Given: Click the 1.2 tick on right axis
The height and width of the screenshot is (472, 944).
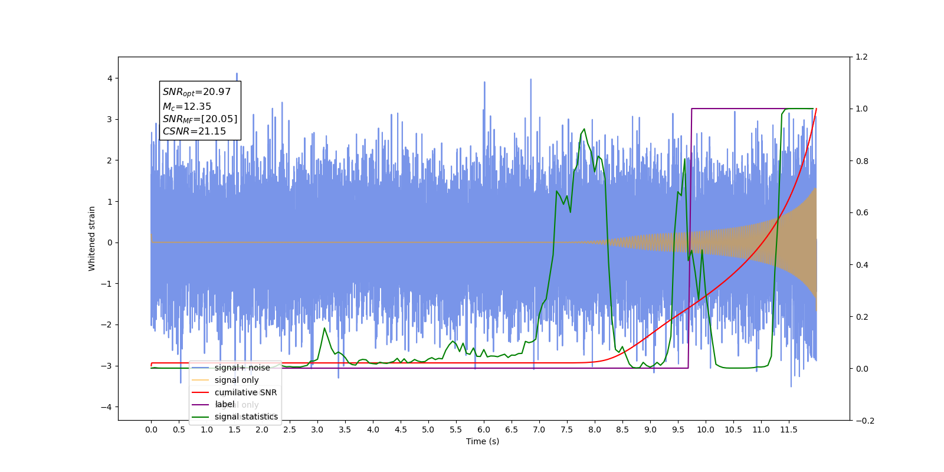Looking at the screenshot, I should pyautogui.click(x=862, y=57).
